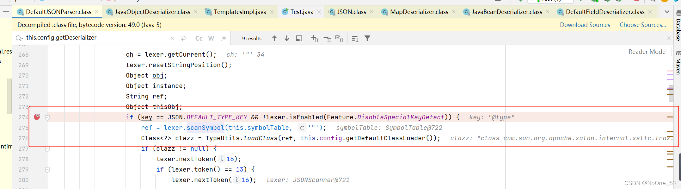Add selection for next occurrence
This screenshot has height=189, width=681.
point(315,38)
